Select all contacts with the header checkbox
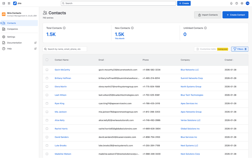 pos(47,60)
